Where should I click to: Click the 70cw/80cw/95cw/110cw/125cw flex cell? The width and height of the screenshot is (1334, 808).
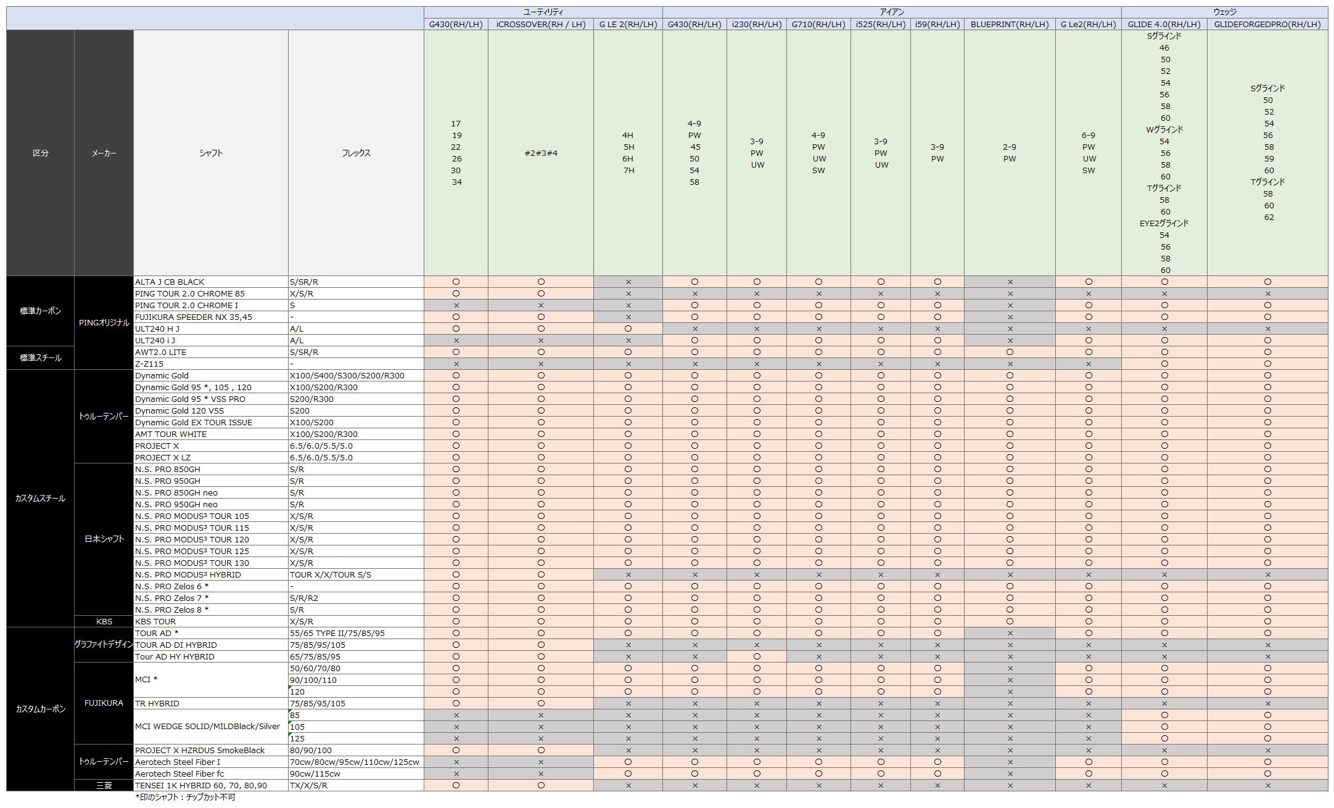click(356, 762)
